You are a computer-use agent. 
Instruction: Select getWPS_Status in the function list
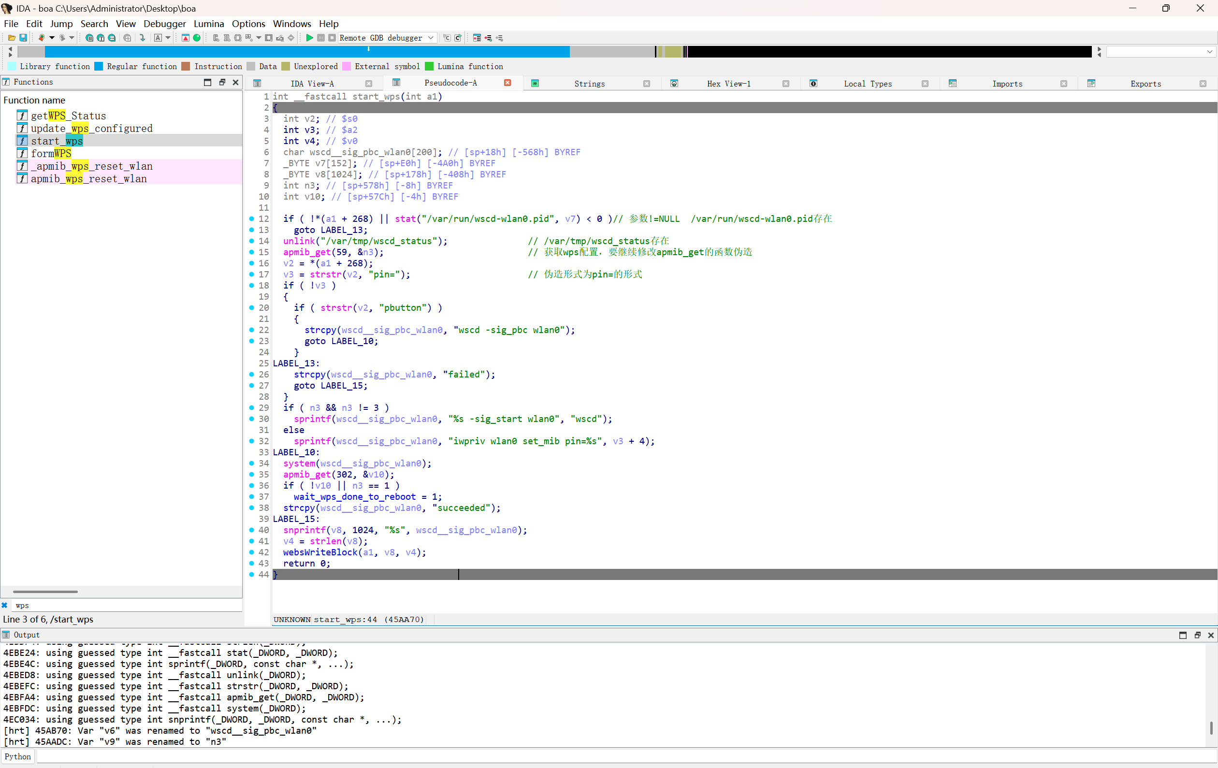[x=68, y=116]
